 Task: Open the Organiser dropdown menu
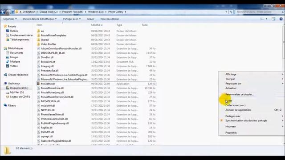(x=10, y=19)
